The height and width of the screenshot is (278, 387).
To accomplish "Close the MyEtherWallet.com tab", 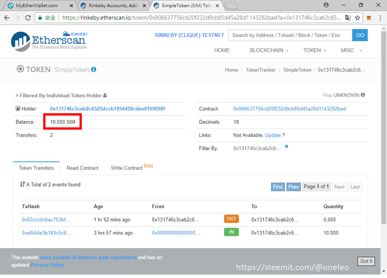I will coord(72,5).
